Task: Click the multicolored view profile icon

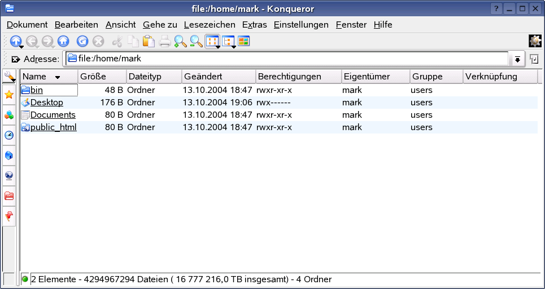Action: (243, 41)
